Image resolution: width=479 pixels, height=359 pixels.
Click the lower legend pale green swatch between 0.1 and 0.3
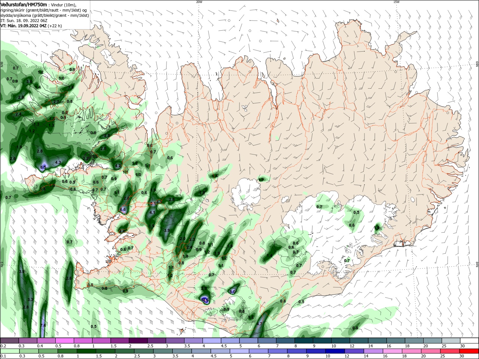pyautogui.click(x=10, y=351)
